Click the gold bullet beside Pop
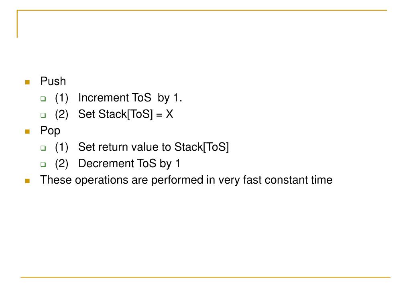 (x=27, y=132)
